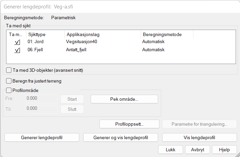
Task: Select the Antatt_fjell layer row
Action: pyautogui.click(x=78, y=50)
